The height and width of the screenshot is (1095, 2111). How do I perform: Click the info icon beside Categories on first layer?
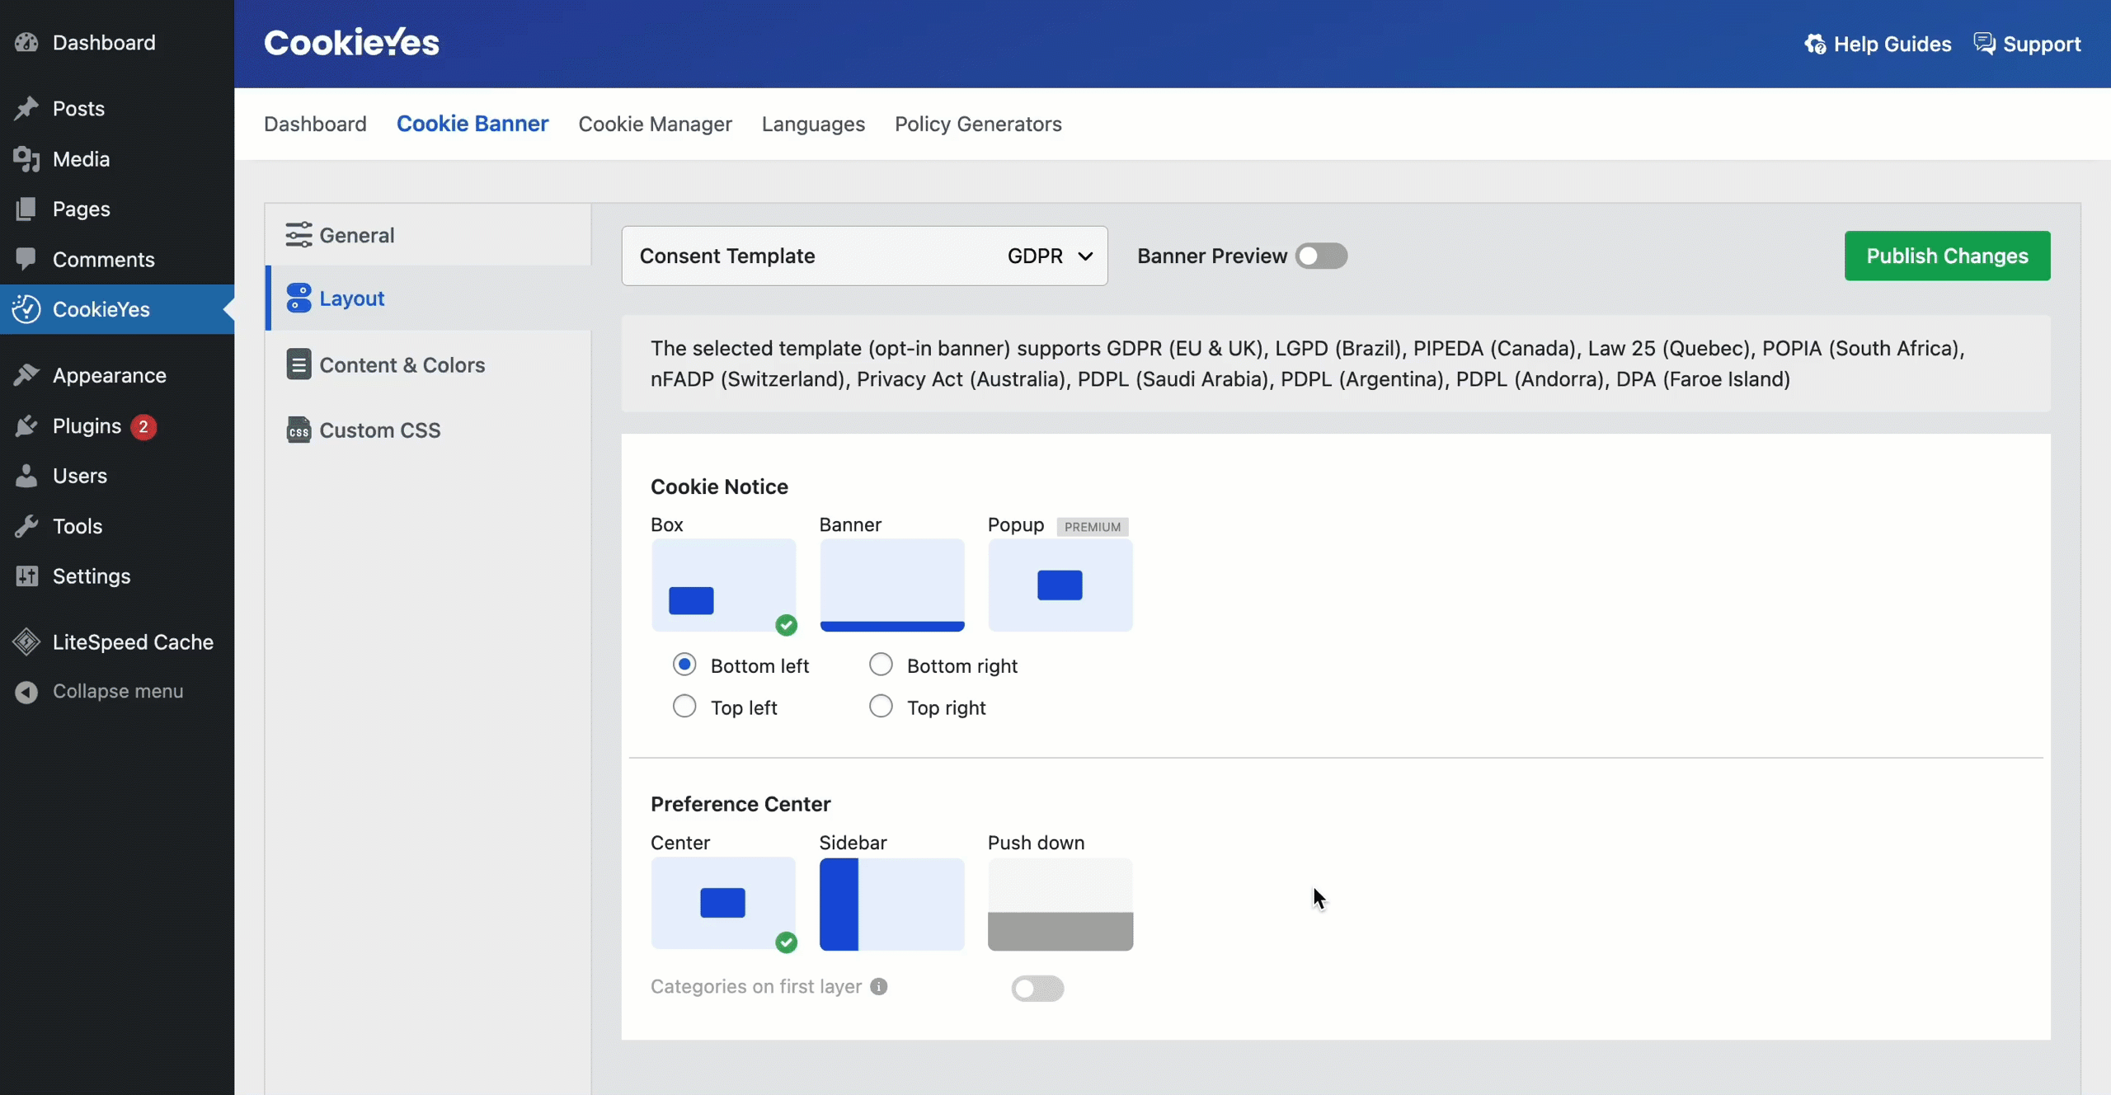(879, 986)
